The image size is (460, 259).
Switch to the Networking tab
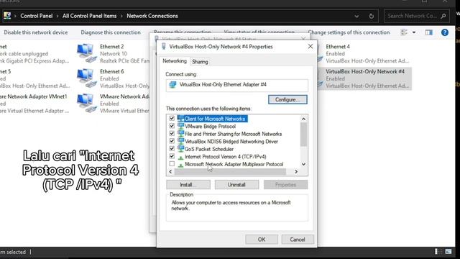175,61
